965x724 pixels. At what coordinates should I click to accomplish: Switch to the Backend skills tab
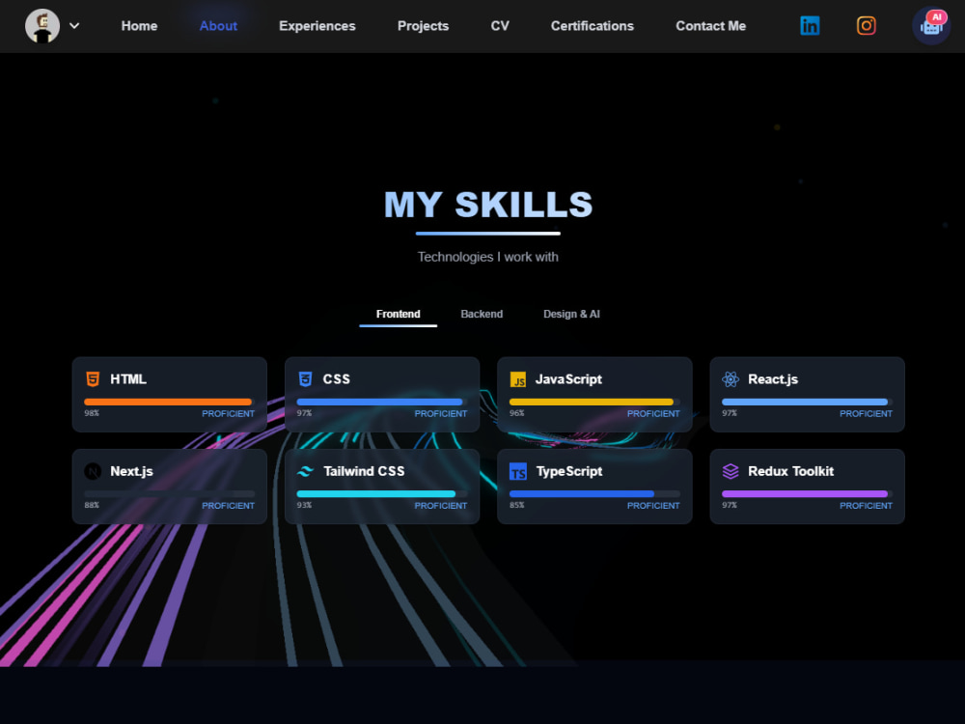pyautogui.click(x=482, y=314)
